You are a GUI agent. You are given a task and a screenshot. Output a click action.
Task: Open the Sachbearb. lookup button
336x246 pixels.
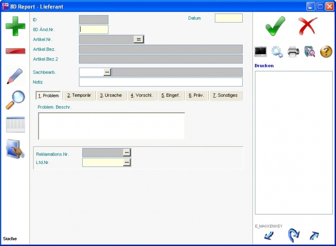[107, 72]
